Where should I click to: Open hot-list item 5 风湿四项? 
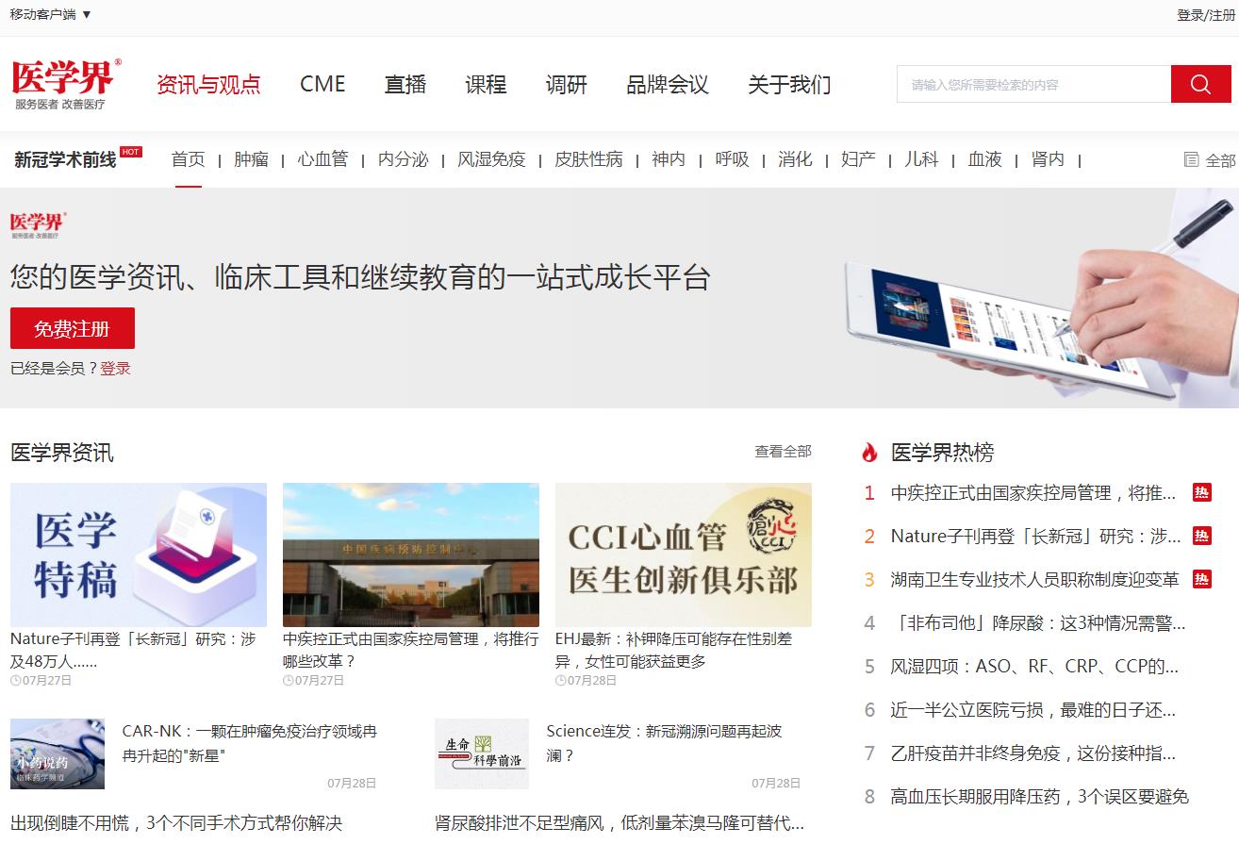pos(1034,666)
